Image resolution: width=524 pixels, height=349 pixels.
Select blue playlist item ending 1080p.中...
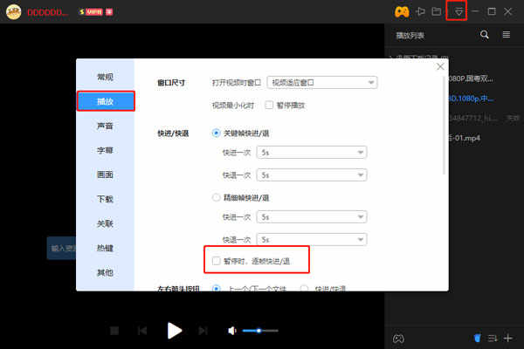click(471, 99)
